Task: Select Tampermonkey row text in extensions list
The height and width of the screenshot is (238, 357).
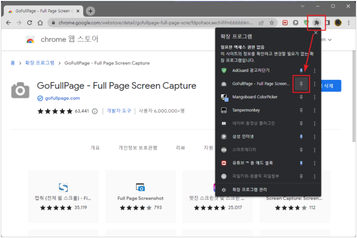Action: click(246, 110)
